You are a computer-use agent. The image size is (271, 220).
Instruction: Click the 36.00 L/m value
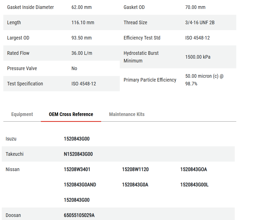pos(82,53)
